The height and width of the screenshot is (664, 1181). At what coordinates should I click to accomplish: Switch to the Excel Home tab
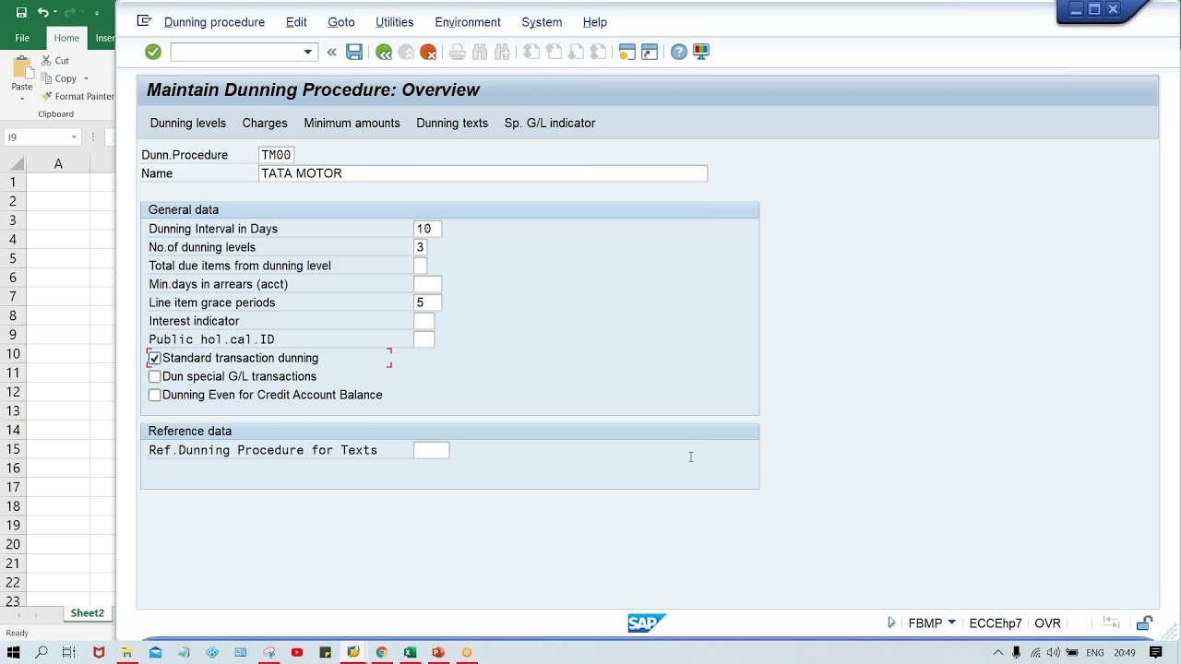tap(66, 38)
